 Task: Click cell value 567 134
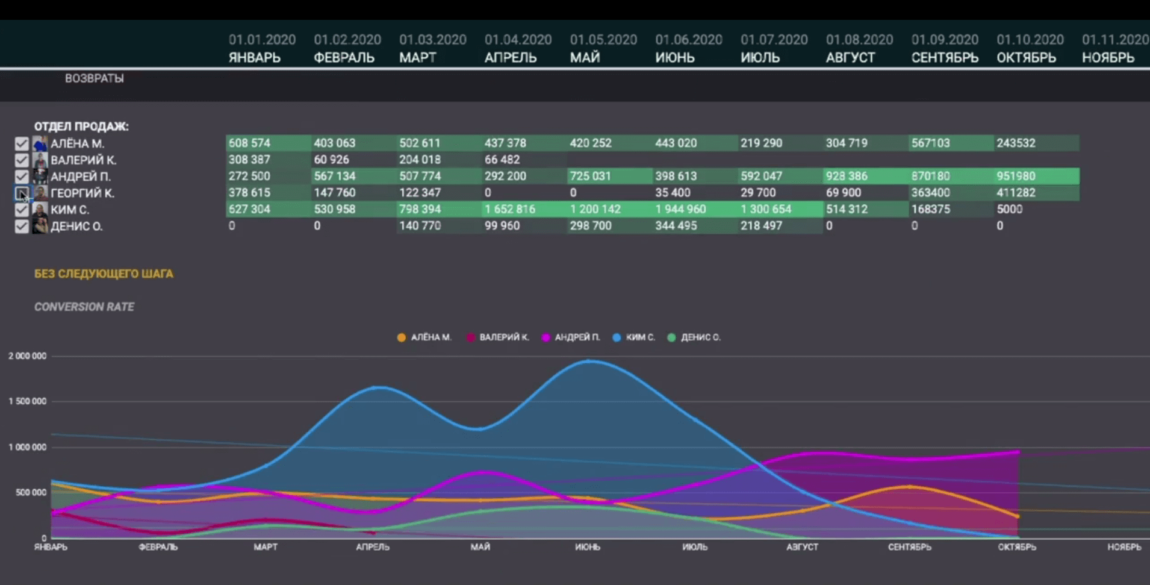click(x=335, y=176)
